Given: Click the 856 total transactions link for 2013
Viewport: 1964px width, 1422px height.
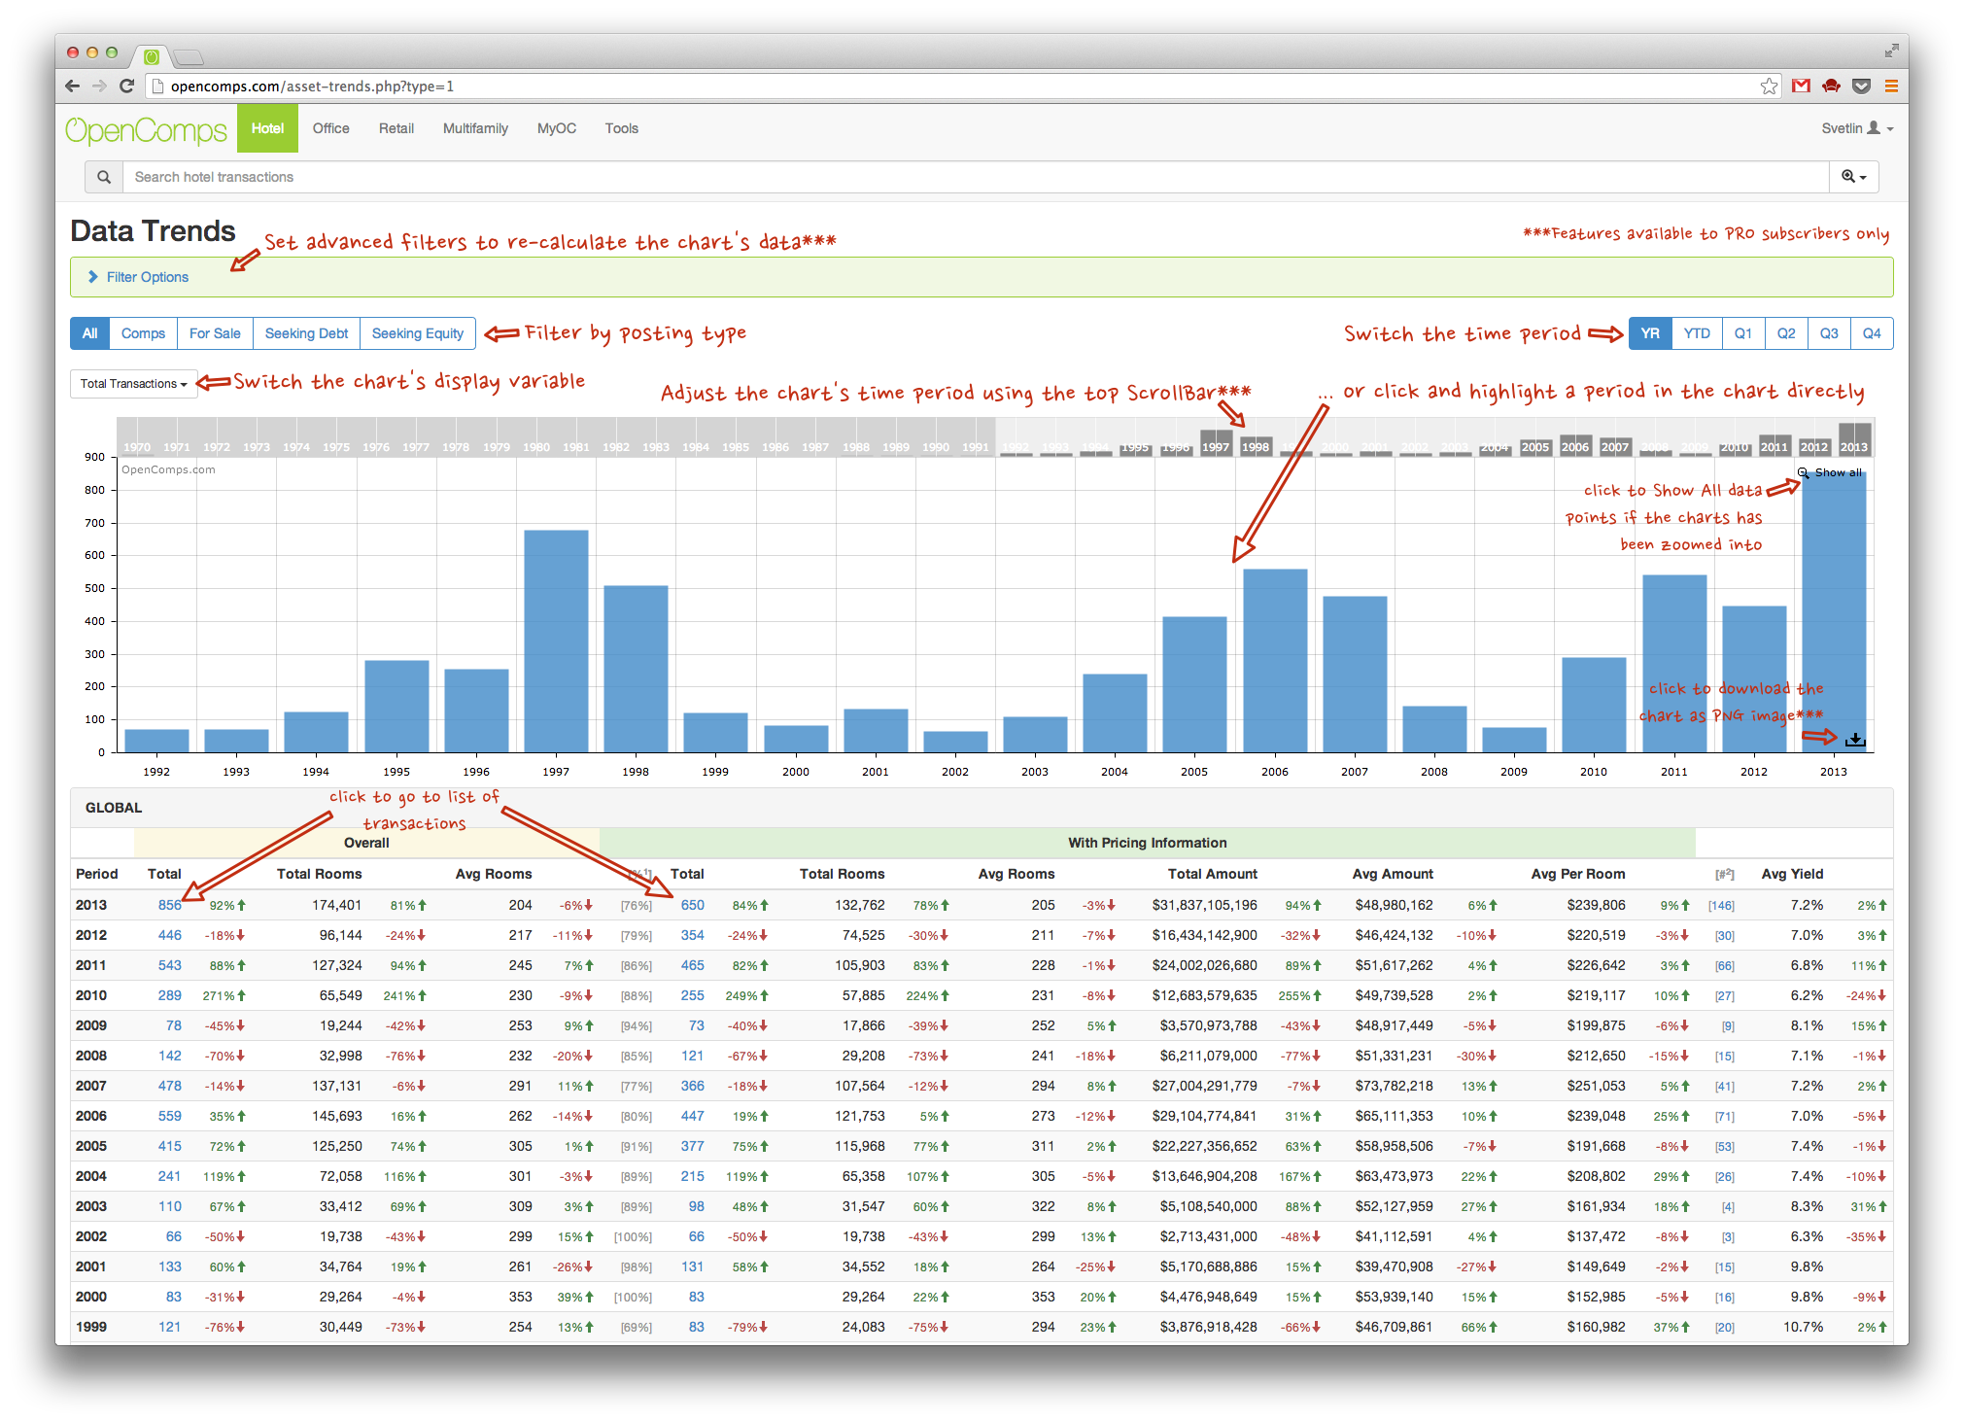Looking at the screenshot, I should coord(169,904).
